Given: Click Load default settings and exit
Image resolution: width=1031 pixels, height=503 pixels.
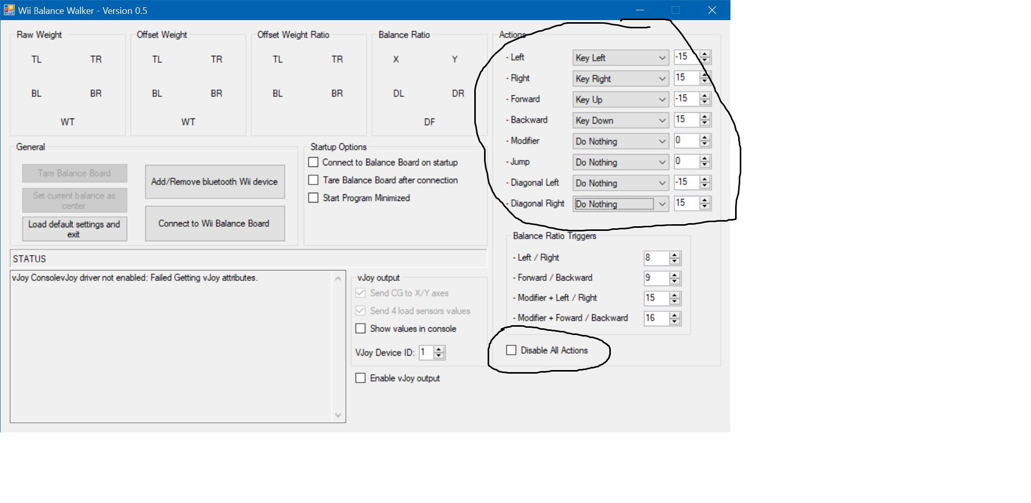Looking at the screenshot, I should (x=74, y=229).
